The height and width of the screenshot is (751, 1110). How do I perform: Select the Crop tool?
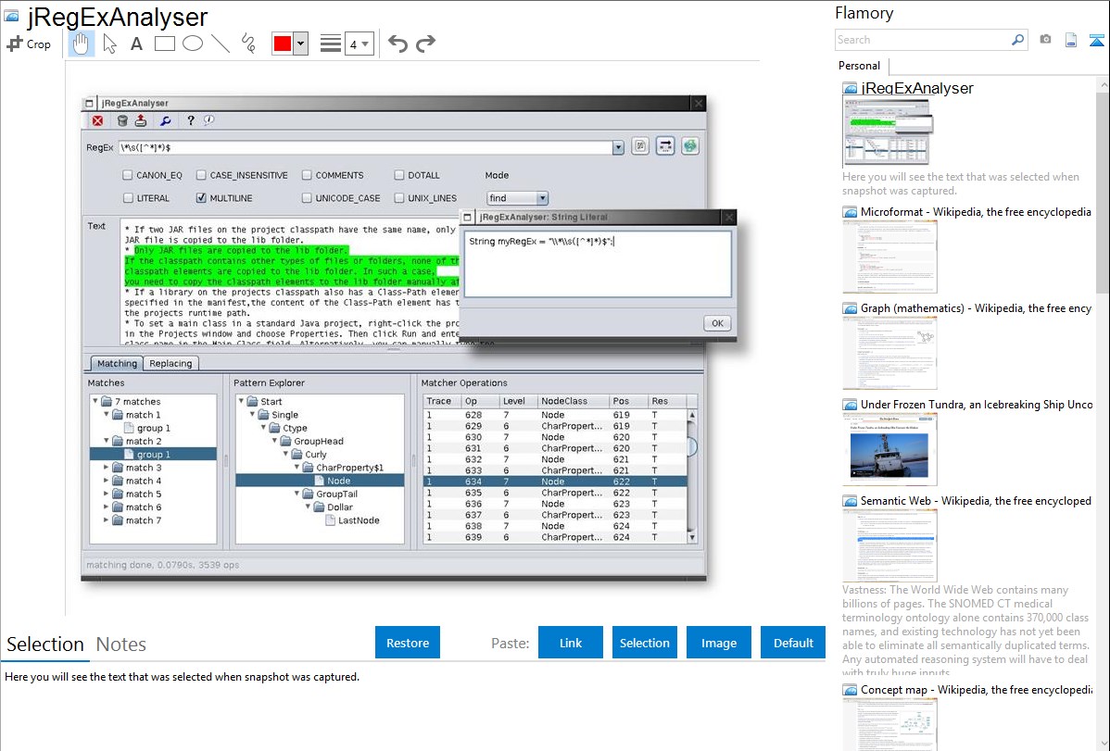pyautogui.click(x=29, y=44)
